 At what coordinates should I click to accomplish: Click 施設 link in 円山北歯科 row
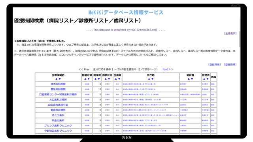[213, 120]
